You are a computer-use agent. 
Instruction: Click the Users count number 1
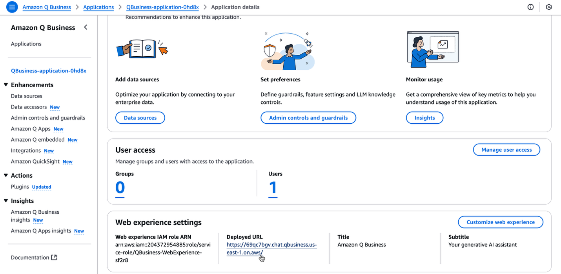273,188
